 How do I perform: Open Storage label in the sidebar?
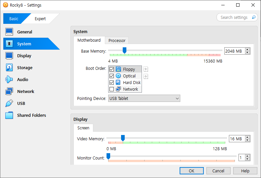[x=25, y=67]
